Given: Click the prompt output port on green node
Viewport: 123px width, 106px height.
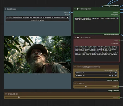Looking at the screenshot, I should tap(119, 12).
